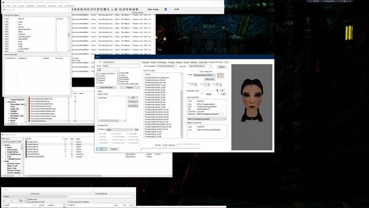Toggle the Preview Head checkbox

tap(170, 145)
